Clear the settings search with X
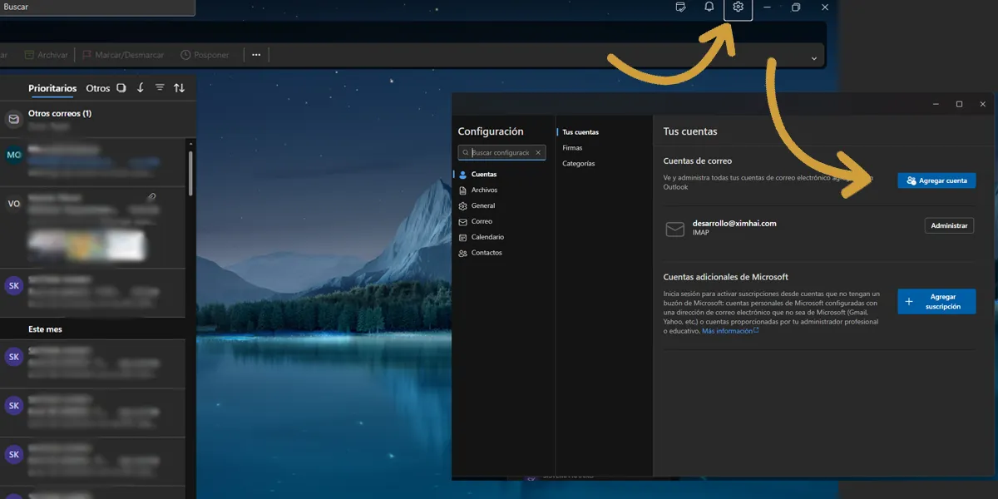Screen dimensions: 998x499 (538, 153)
